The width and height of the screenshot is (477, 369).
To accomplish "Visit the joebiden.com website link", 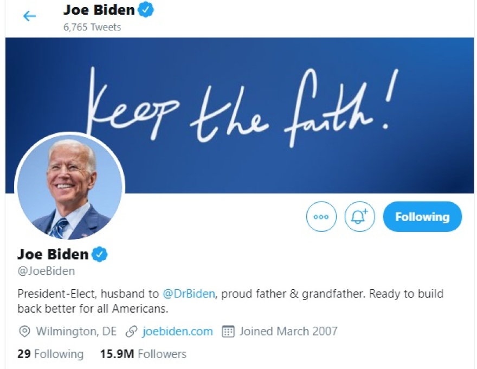I will click(177, 331).
